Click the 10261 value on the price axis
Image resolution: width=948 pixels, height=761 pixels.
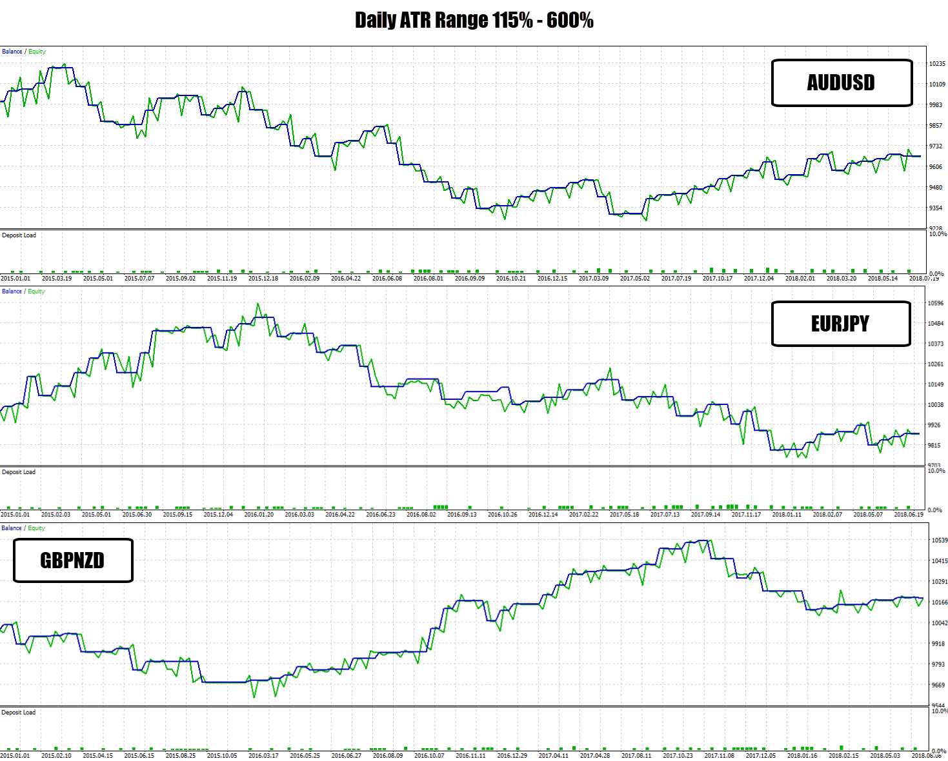(x=936, y=364)
